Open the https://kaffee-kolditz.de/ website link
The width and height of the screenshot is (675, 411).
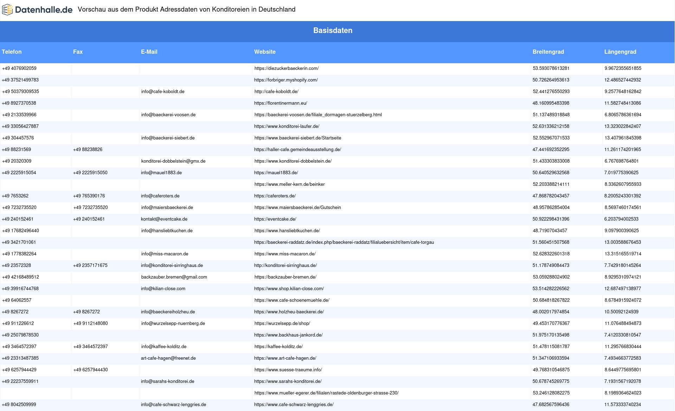pos(278,347)
